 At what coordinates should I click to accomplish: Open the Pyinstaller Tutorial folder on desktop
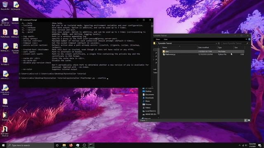16,48
